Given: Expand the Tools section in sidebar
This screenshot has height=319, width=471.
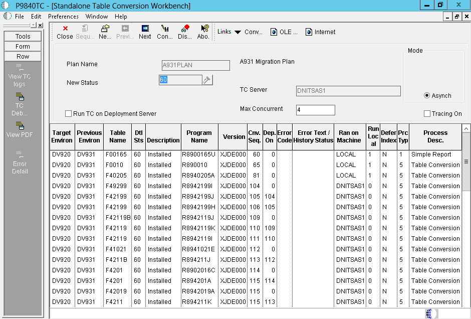Looking at the screenshot, I should pyautogui.click(x=23, y=37).
